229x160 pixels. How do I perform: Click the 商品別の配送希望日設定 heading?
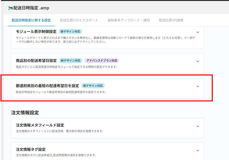click(36, 61)
